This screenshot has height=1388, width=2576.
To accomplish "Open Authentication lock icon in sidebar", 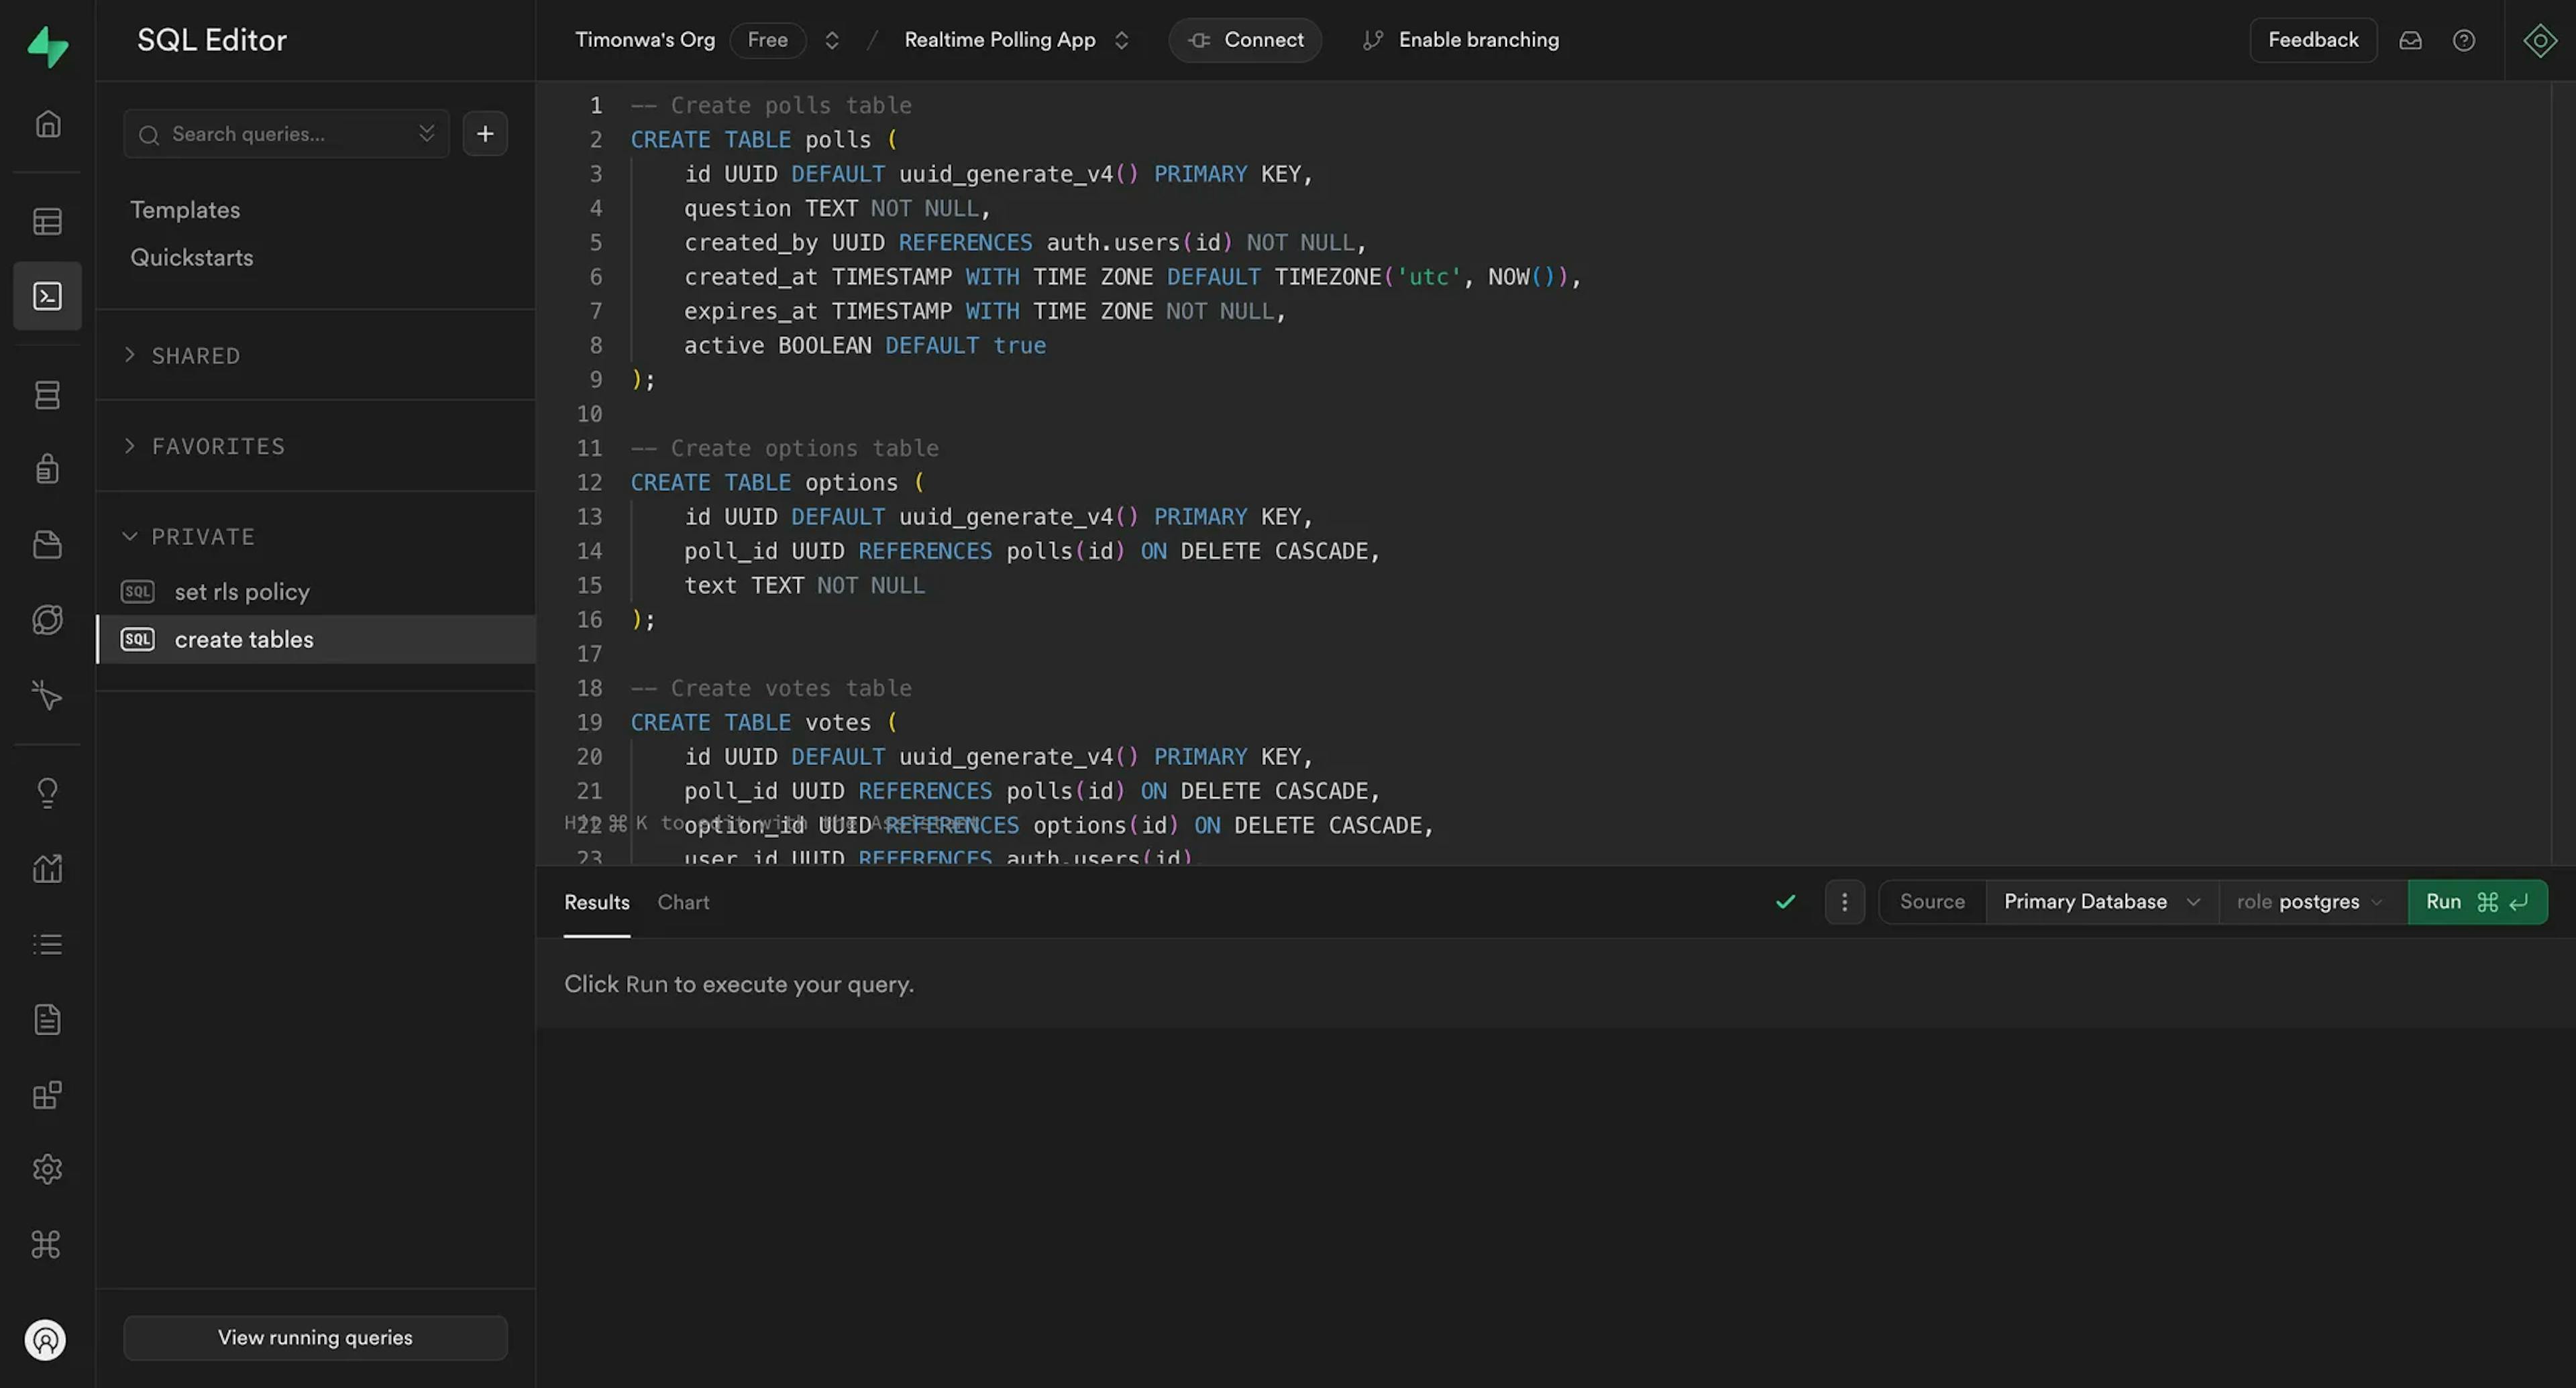I will coord(47,469).
